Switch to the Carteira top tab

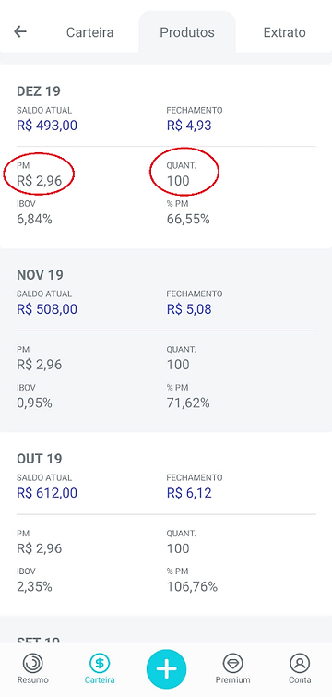click(x=90, y=32)
